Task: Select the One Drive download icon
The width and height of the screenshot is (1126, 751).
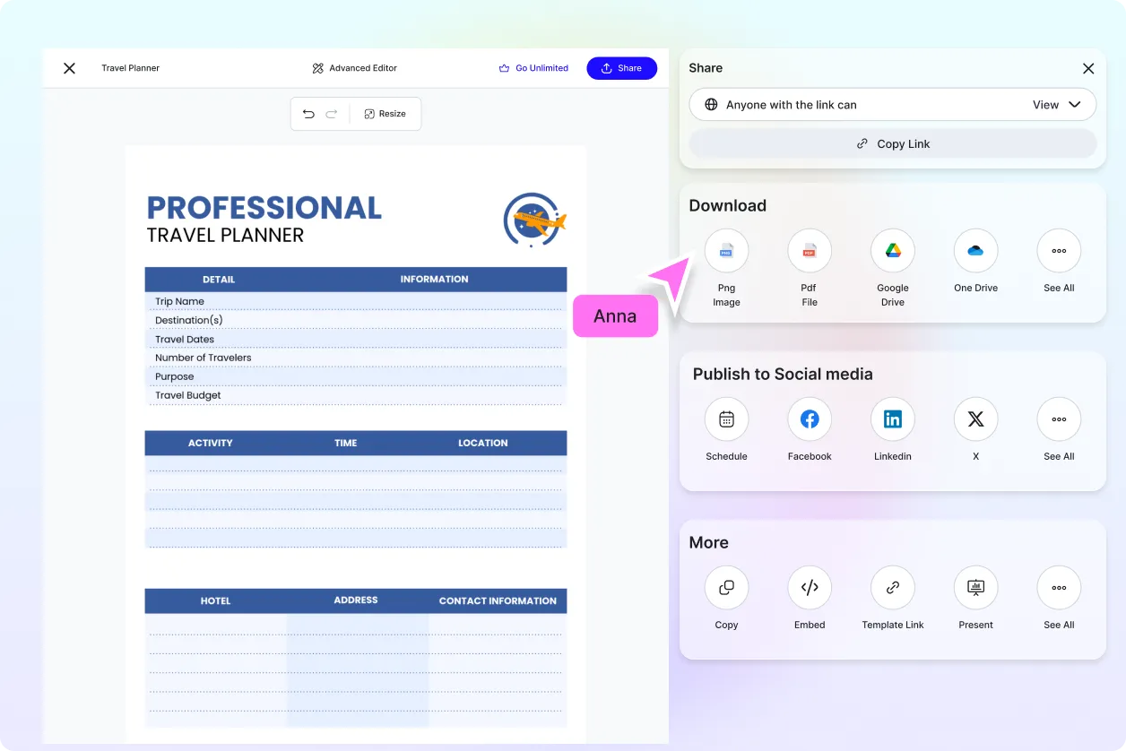Action: 975,251
